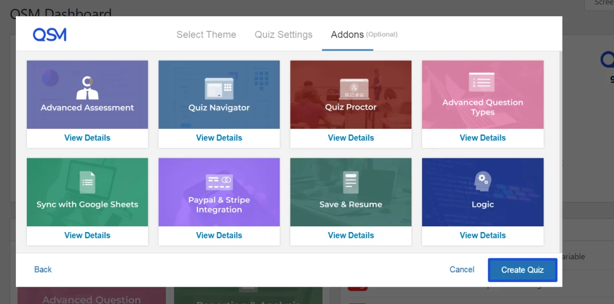The height and width of the screenshot is (304, 614).
Task: Go Back to previous step
Action: tap(43, 269)
